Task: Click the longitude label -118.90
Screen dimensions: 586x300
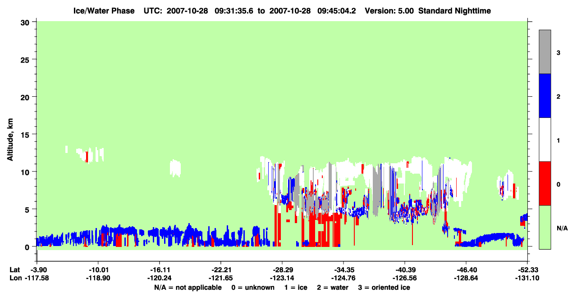Action: tap(98, 278)
